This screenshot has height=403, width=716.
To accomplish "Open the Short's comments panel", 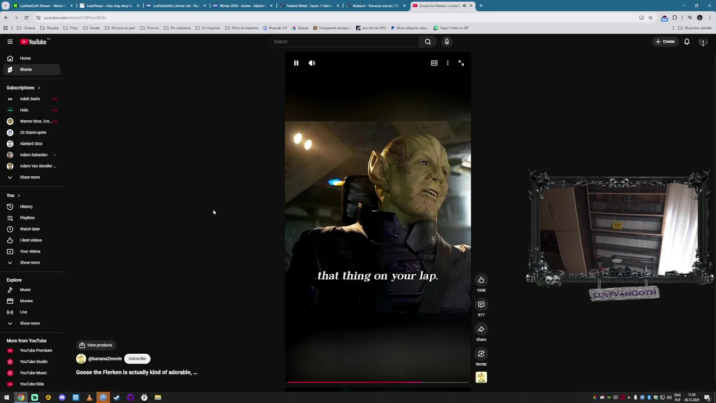I will (x=481, y=304).
